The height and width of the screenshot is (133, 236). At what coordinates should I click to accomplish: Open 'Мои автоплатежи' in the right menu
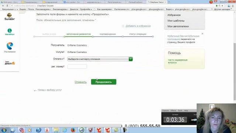point(178,26)
